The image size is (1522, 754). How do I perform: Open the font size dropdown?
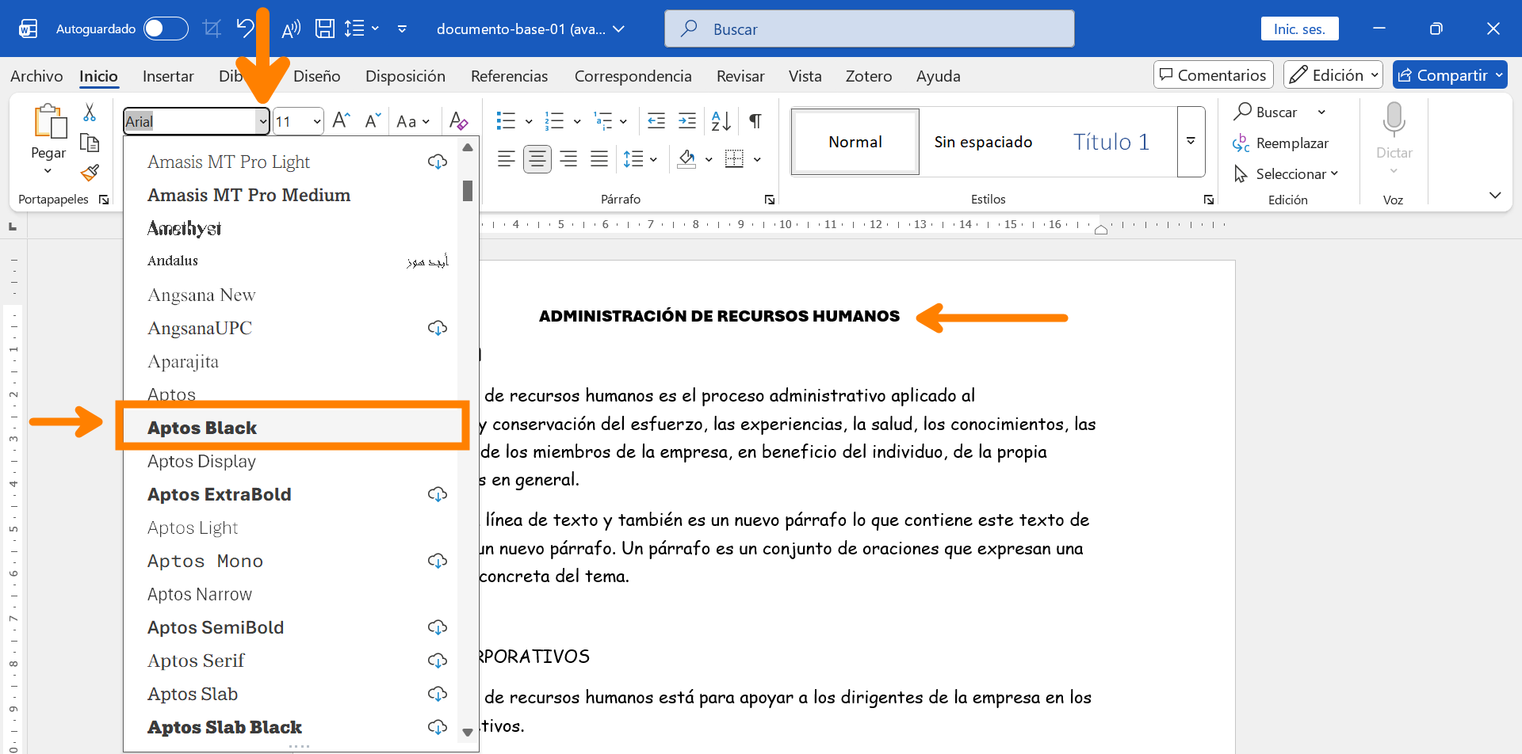point(315,120)
